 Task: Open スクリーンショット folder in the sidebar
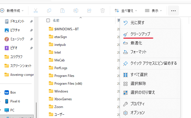(18, 66)
